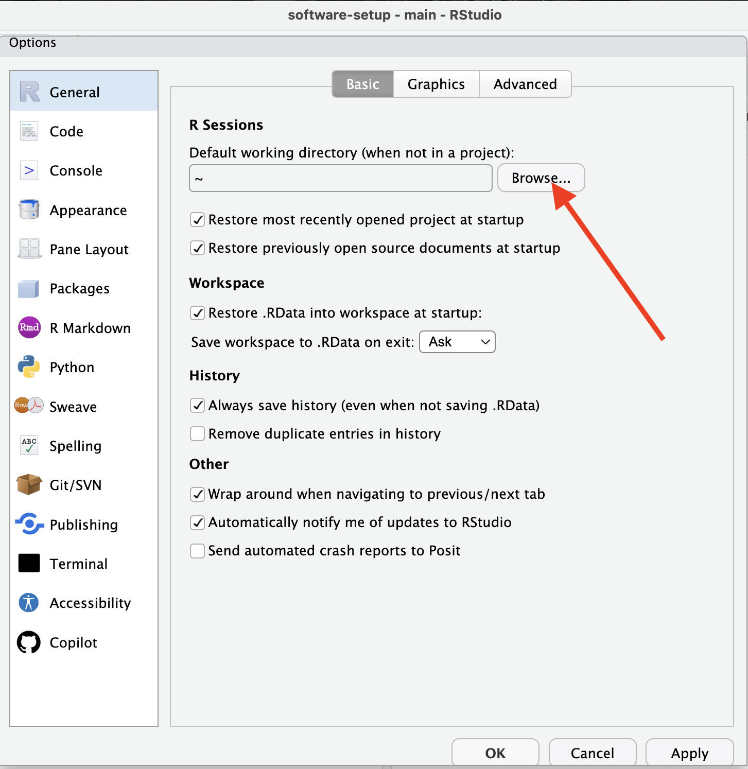
Task: Check Send automated crash reports to Posit
Action: (x=197, y=550)
